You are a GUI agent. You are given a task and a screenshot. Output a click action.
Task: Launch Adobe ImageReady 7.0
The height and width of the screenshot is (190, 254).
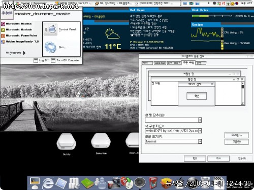(x=20, y=42)
